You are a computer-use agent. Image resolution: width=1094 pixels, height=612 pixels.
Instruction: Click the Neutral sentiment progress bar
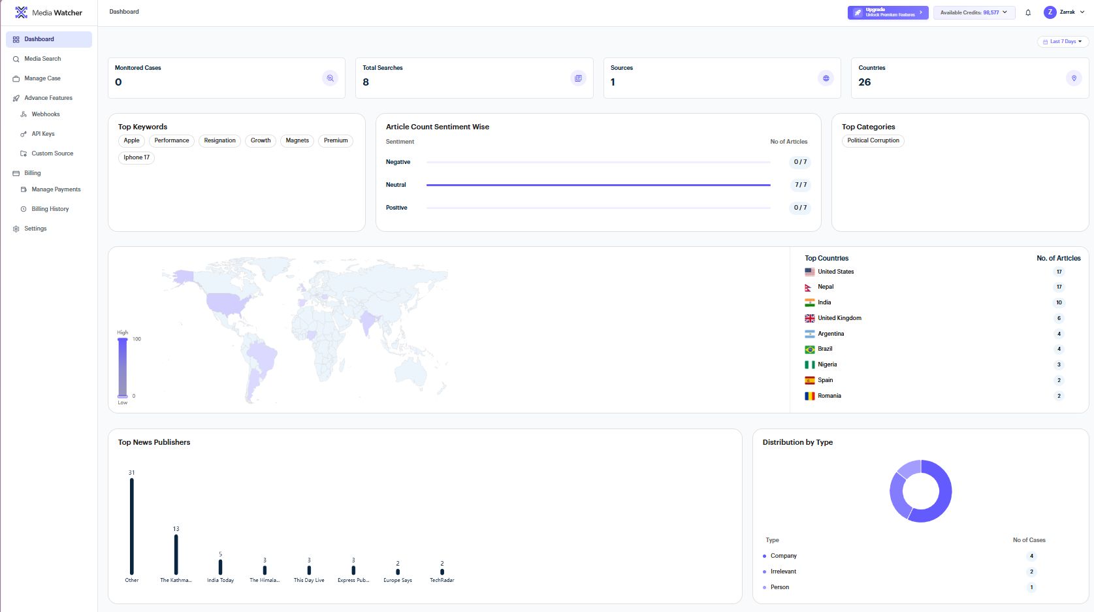click(x=598, y=185)
